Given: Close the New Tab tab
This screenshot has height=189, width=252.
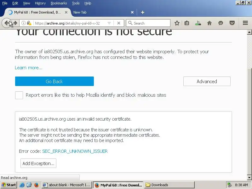Looking at the screenshot, I should click(132, 12).
